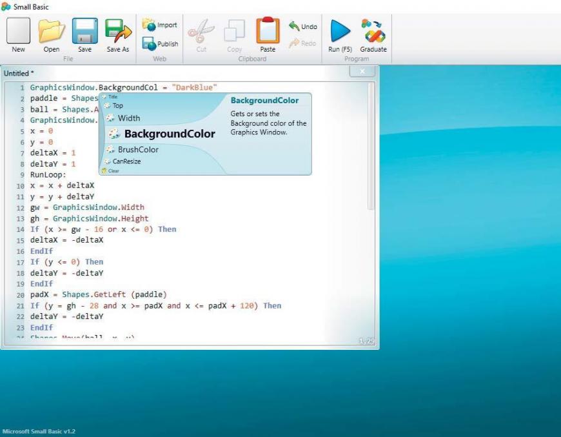The height and width of the screenshot is (437, 561).
Task: Click the editor's vertical scrollbar thumb
Action: pos(371,146)
